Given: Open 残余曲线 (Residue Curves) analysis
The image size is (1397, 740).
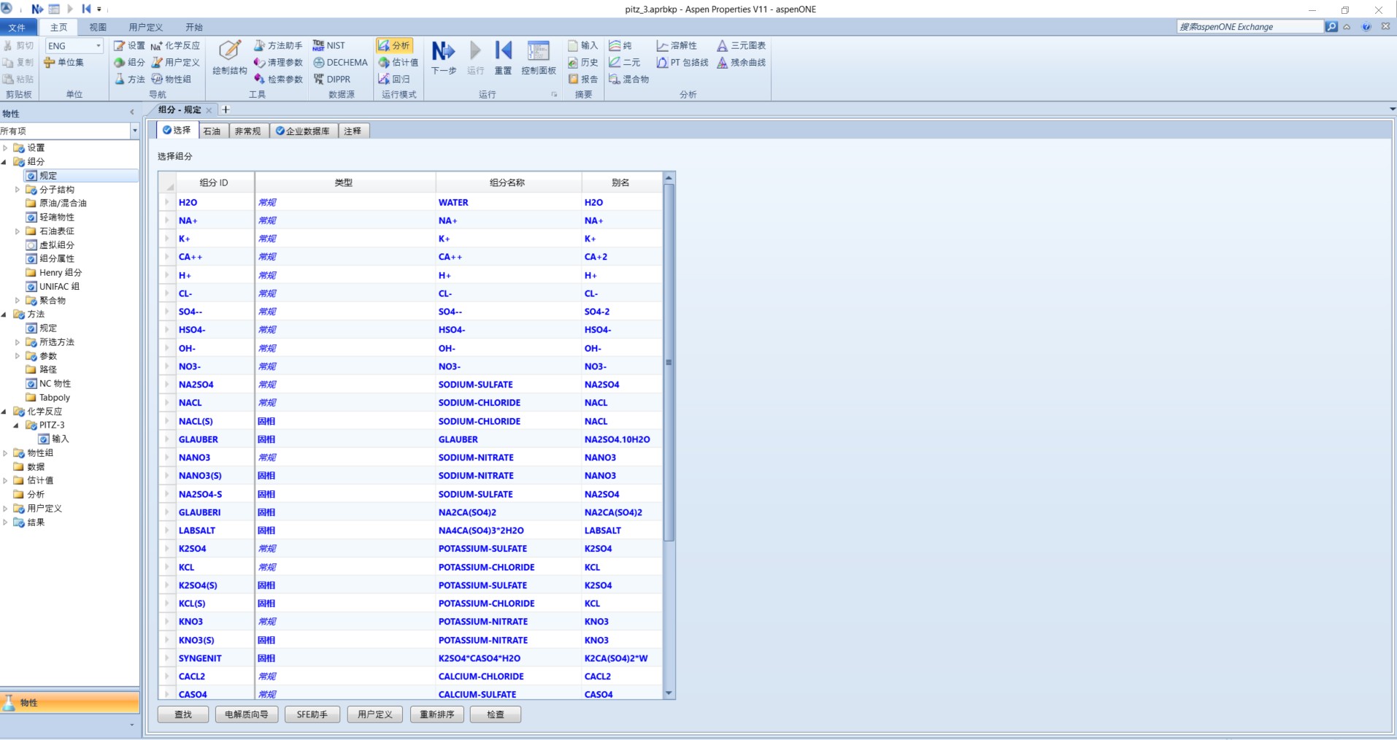Looking at the screenshot, I should point(742,62).
